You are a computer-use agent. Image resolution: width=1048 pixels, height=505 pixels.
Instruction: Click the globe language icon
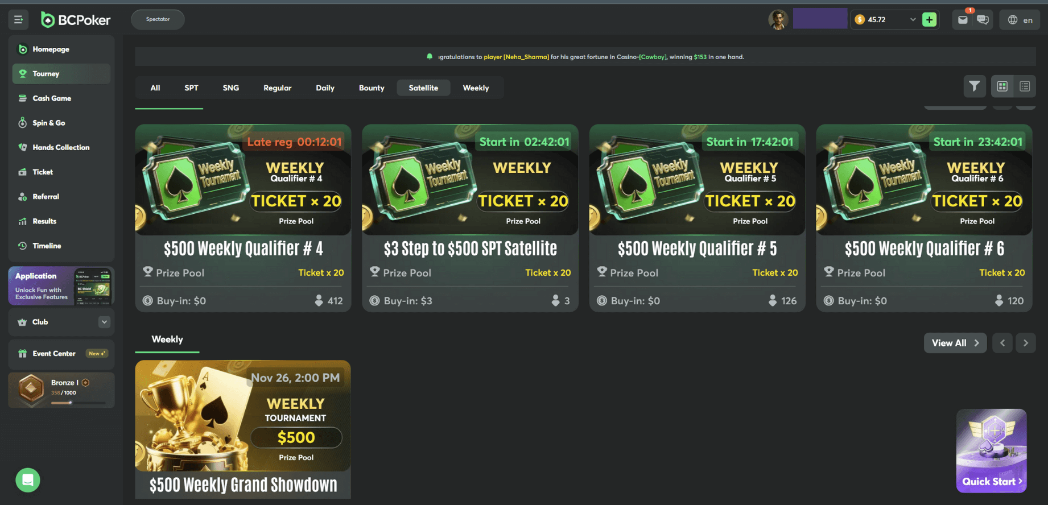tap(1013, 20)
